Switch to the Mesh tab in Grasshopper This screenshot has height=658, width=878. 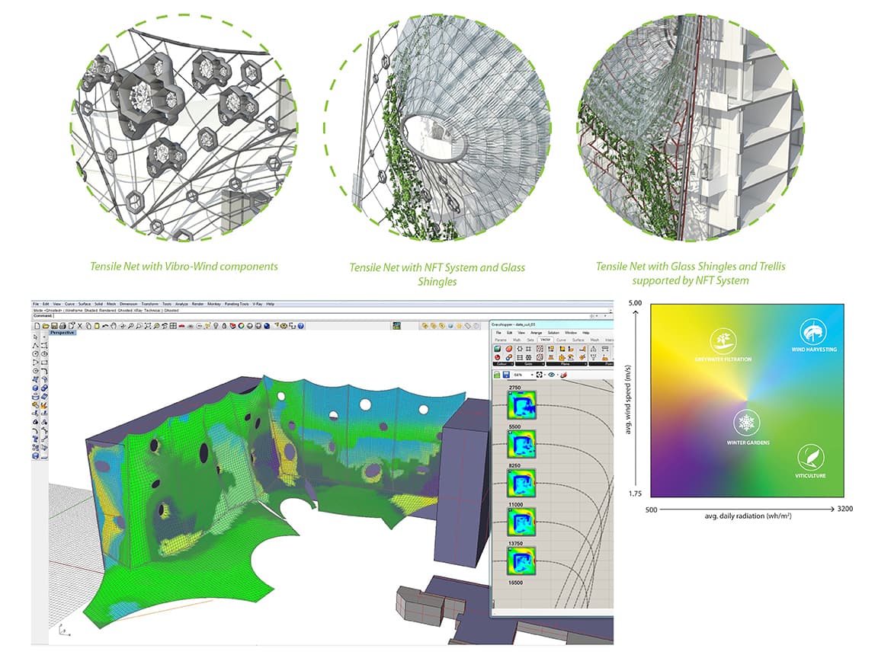[594, 340]
